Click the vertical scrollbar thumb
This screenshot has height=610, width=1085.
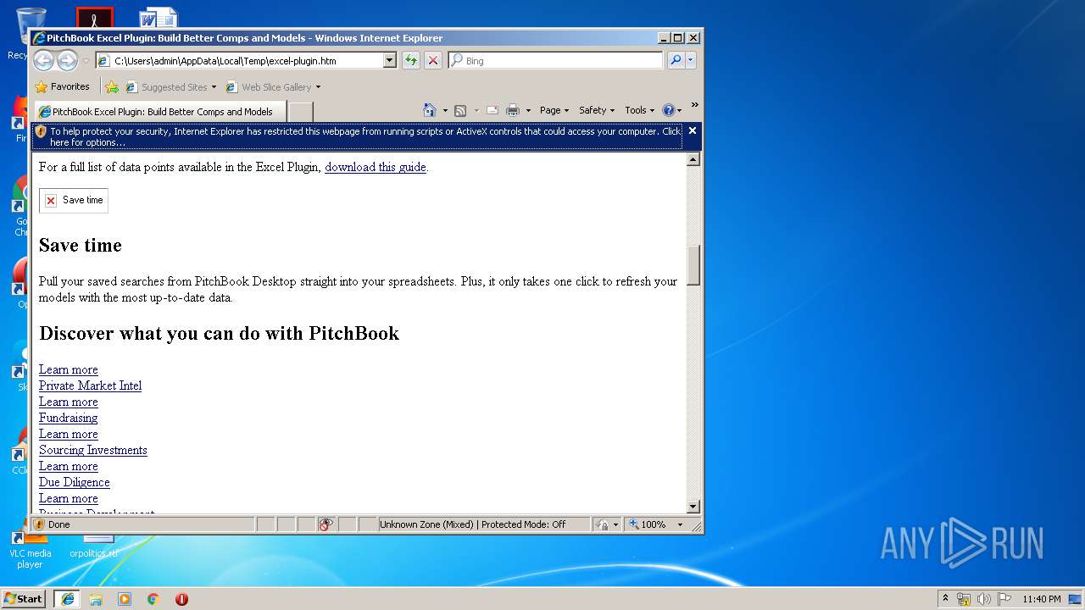coord(693,265)
